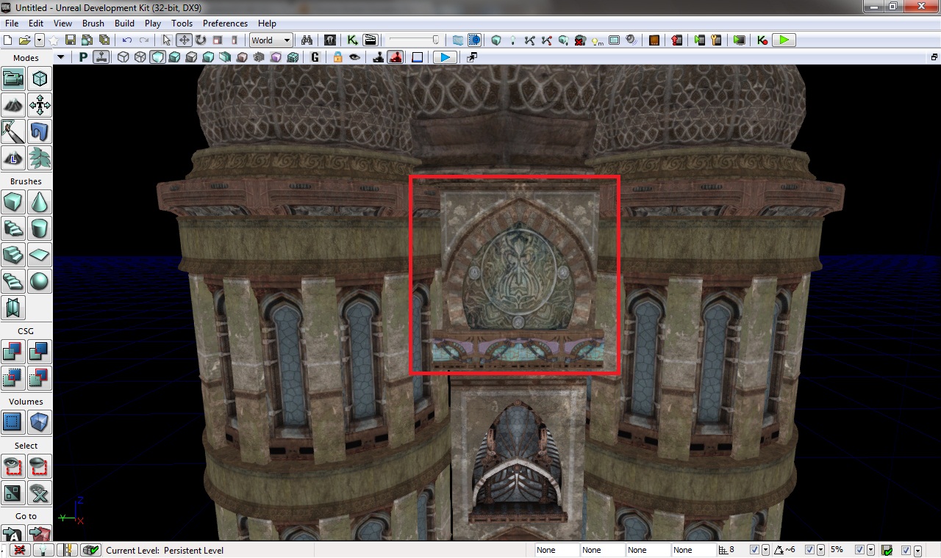This screenshot has height=558, width=941.
Task: Open the File menu
Action: click(x=12, y=23)
